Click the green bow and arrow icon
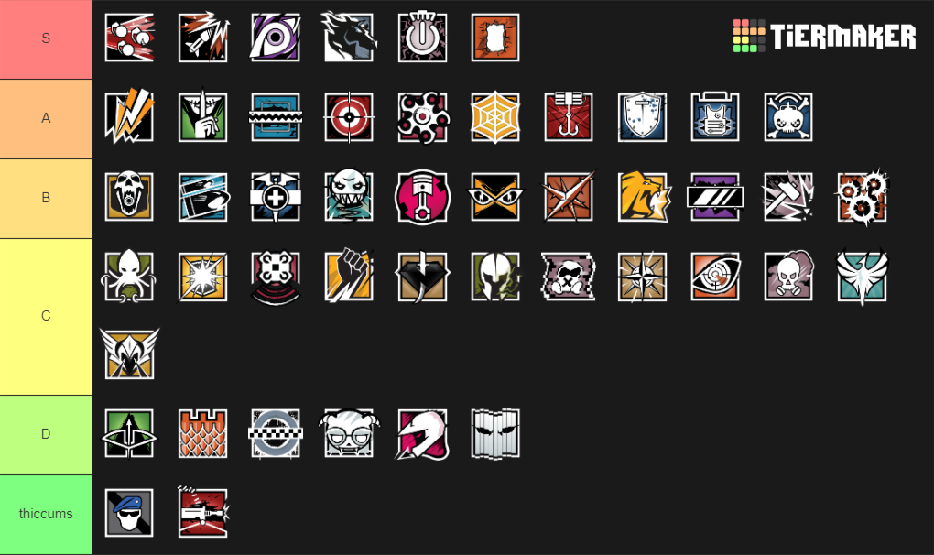934x555 pixels. point(129,433)
